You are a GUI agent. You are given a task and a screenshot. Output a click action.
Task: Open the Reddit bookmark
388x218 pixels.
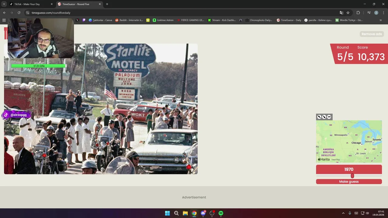pyautogui.click(x=129, y=20)
